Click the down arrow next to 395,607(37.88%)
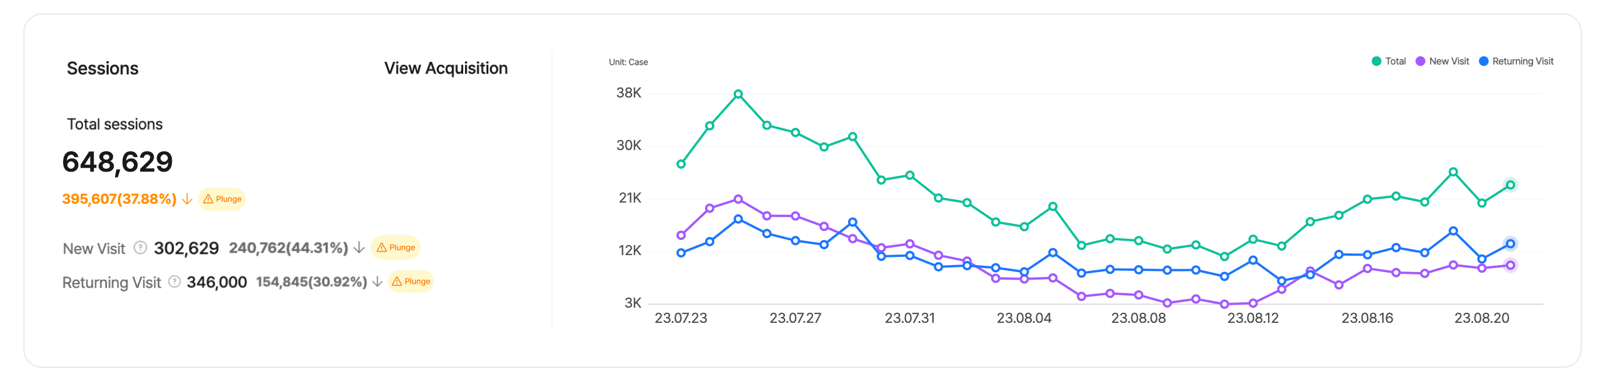1604x383 pixels. pos(186,199)
